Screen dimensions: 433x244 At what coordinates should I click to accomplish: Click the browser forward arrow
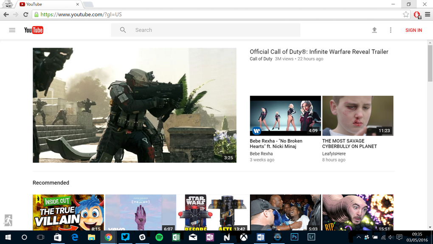pos(16,14)
